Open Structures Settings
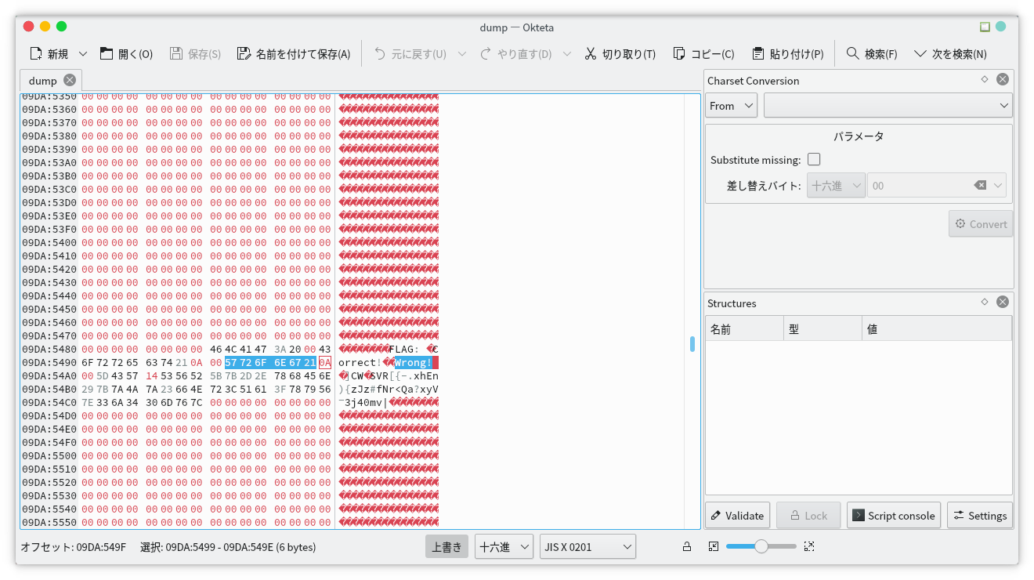The height and width of the screenshot is (580, 1034). coord(979,515)
